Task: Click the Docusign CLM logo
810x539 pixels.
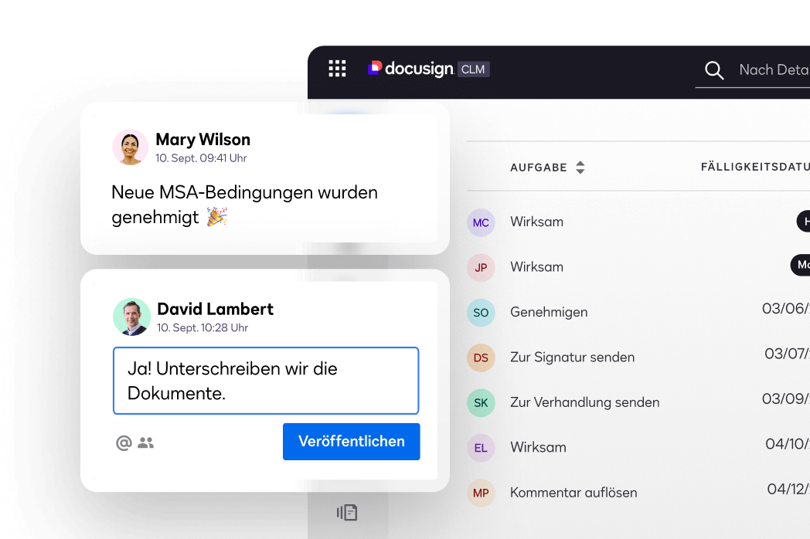Action: click(428, 69)
